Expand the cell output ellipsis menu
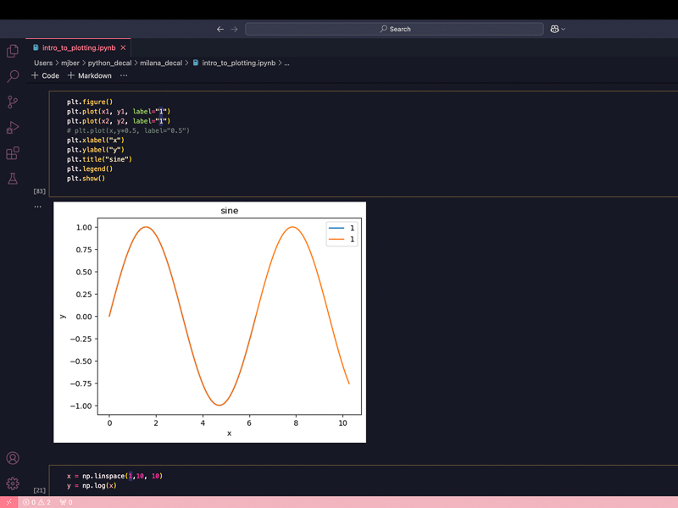This screenshot has width=678, height=508. coord(37,206)
